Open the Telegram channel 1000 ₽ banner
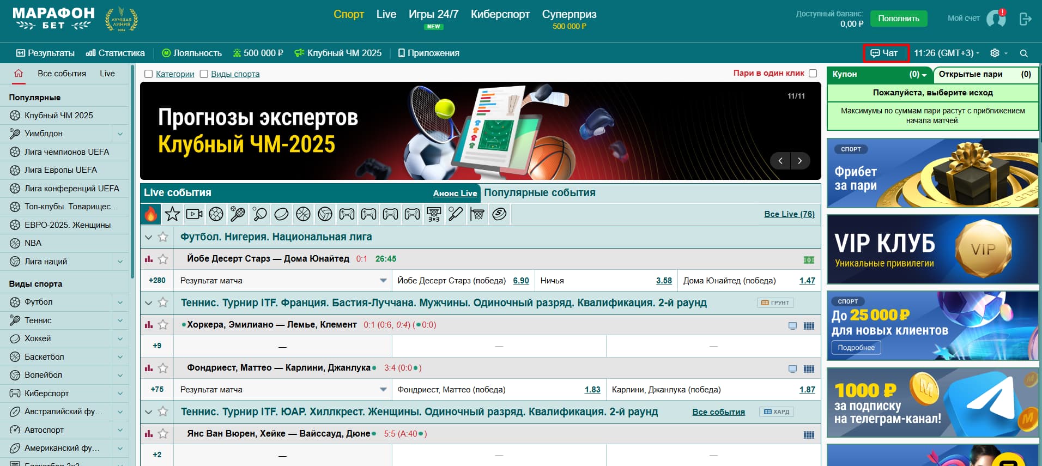1042x466 pixels. tap(932, 402)
